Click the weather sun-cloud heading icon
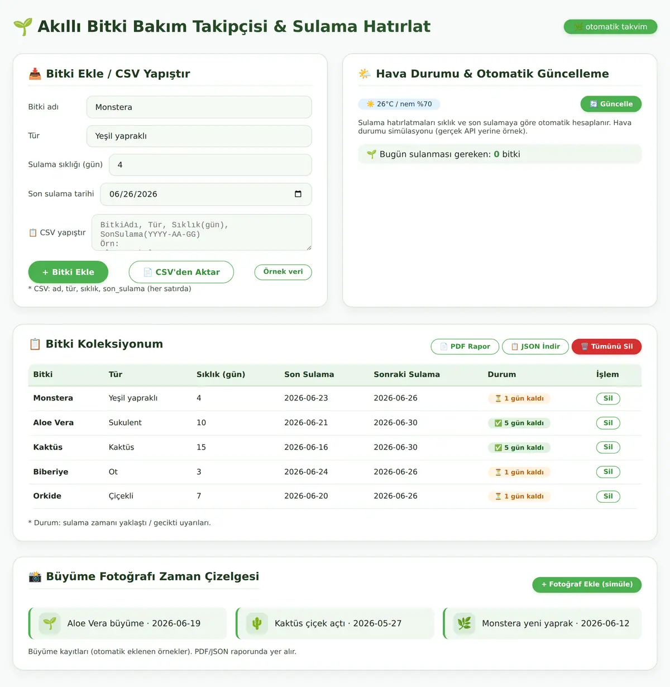 coord(365,74)
